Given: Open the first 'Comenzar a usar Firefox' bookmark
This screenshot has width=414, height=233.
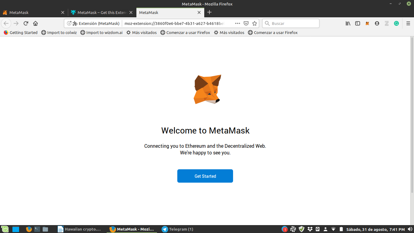Looking at the screenshot, I should tap(185, 32).
